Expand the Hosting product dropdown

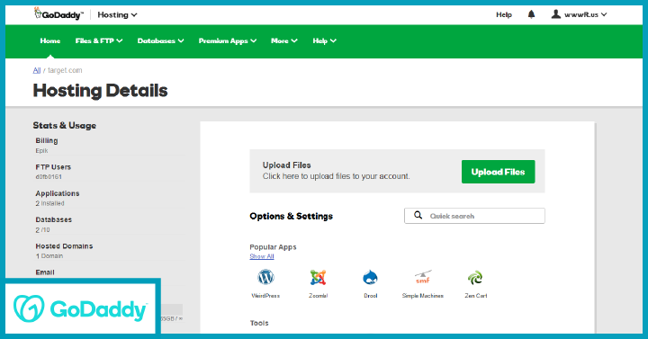tap(117, 15)
